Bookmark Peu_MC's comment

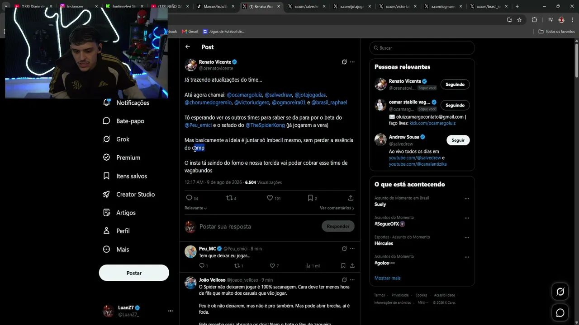point(343,266)
